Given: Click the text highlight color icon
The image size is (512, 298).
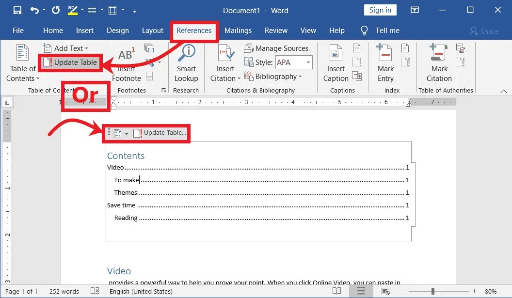Looking at the screenshot, I should point(73,11).
